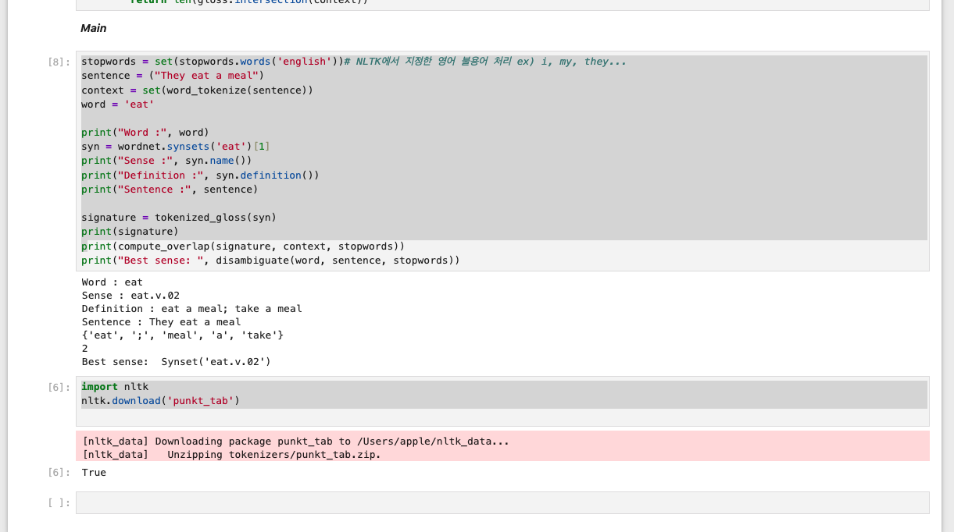
Task: Click the word = 'eat' code line
Action: 118,104
